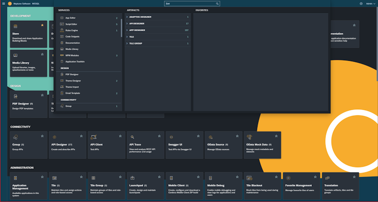Image resolution: width=378 pixels, height=202 pixels.
Task: Open Code Snippets service
Action: [x=89, y=37]
